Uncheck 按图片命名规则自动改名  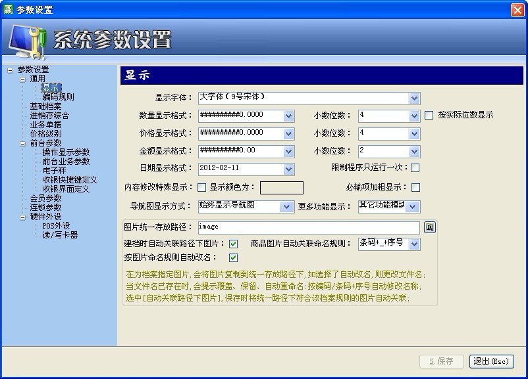pos(233,258)
